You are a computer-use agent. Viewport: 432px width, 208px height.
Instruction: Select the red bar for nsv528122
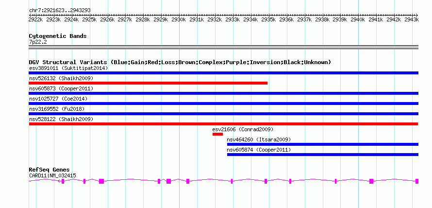(x=223, y=124)
